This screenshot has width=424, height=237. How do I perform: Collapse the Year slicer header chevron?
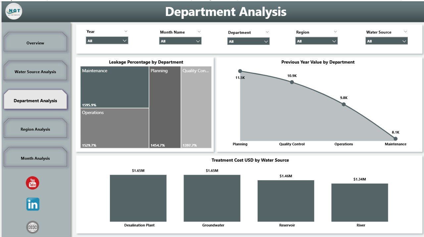point(126,32)
